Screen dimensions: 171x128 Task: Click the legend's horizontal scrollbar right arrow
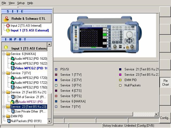point(156,114)
